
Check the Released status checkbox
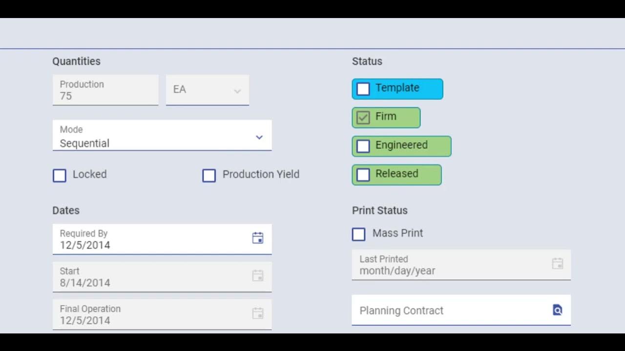click(363, 175)
